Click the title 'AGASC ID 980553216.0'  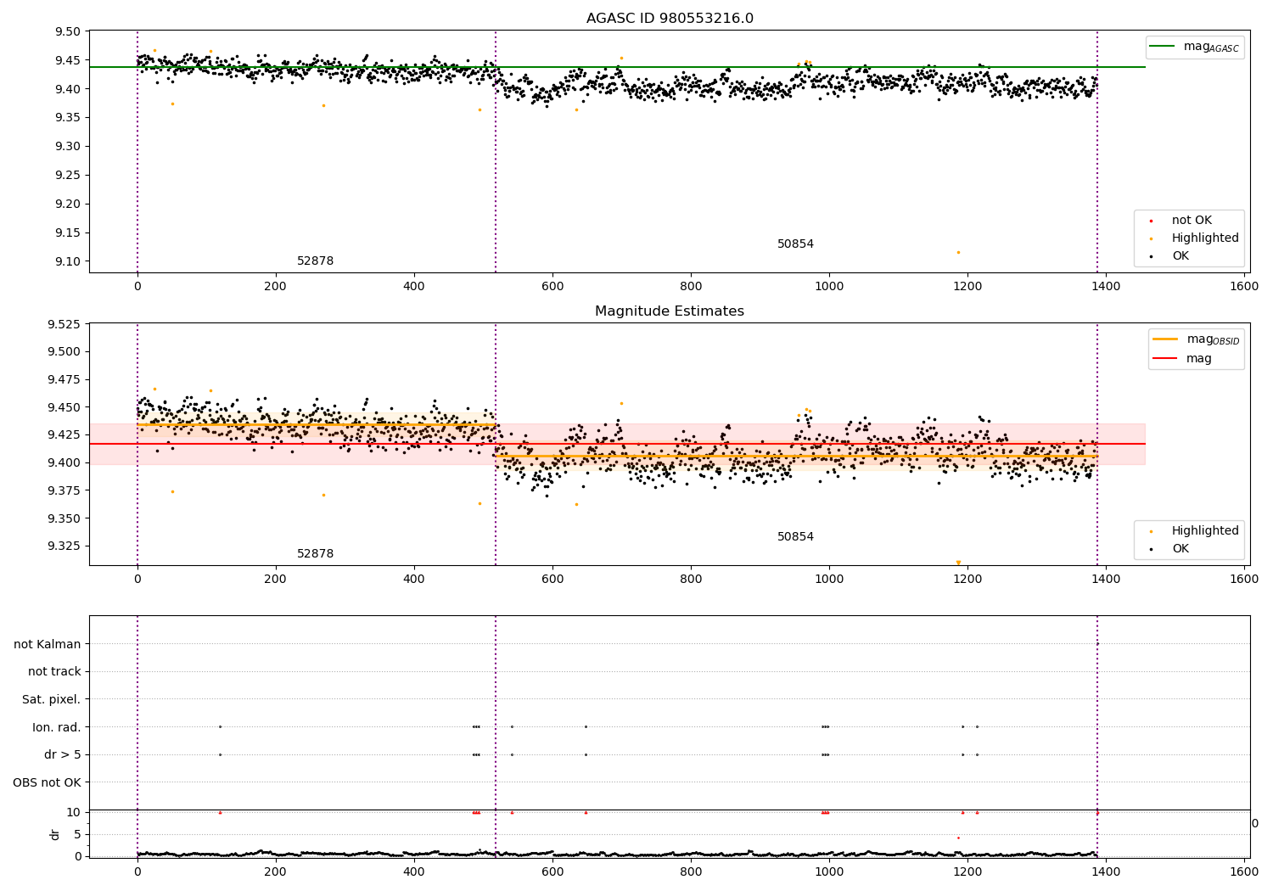pyautogui.click(x=670, y=19)
